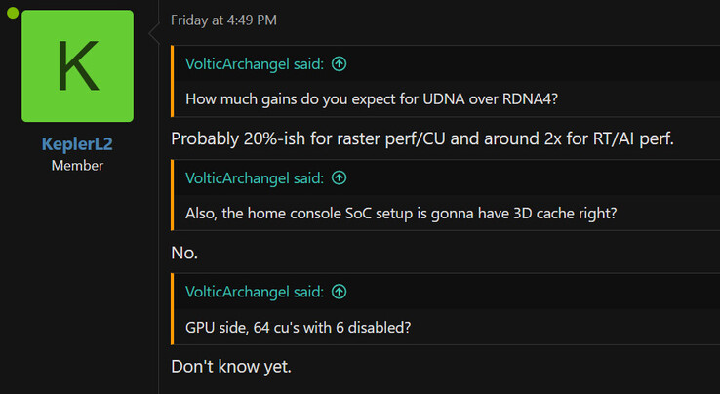720x394 pixels.
Task: Click the "Don't know yet." reply
Action: click(231, 366)
